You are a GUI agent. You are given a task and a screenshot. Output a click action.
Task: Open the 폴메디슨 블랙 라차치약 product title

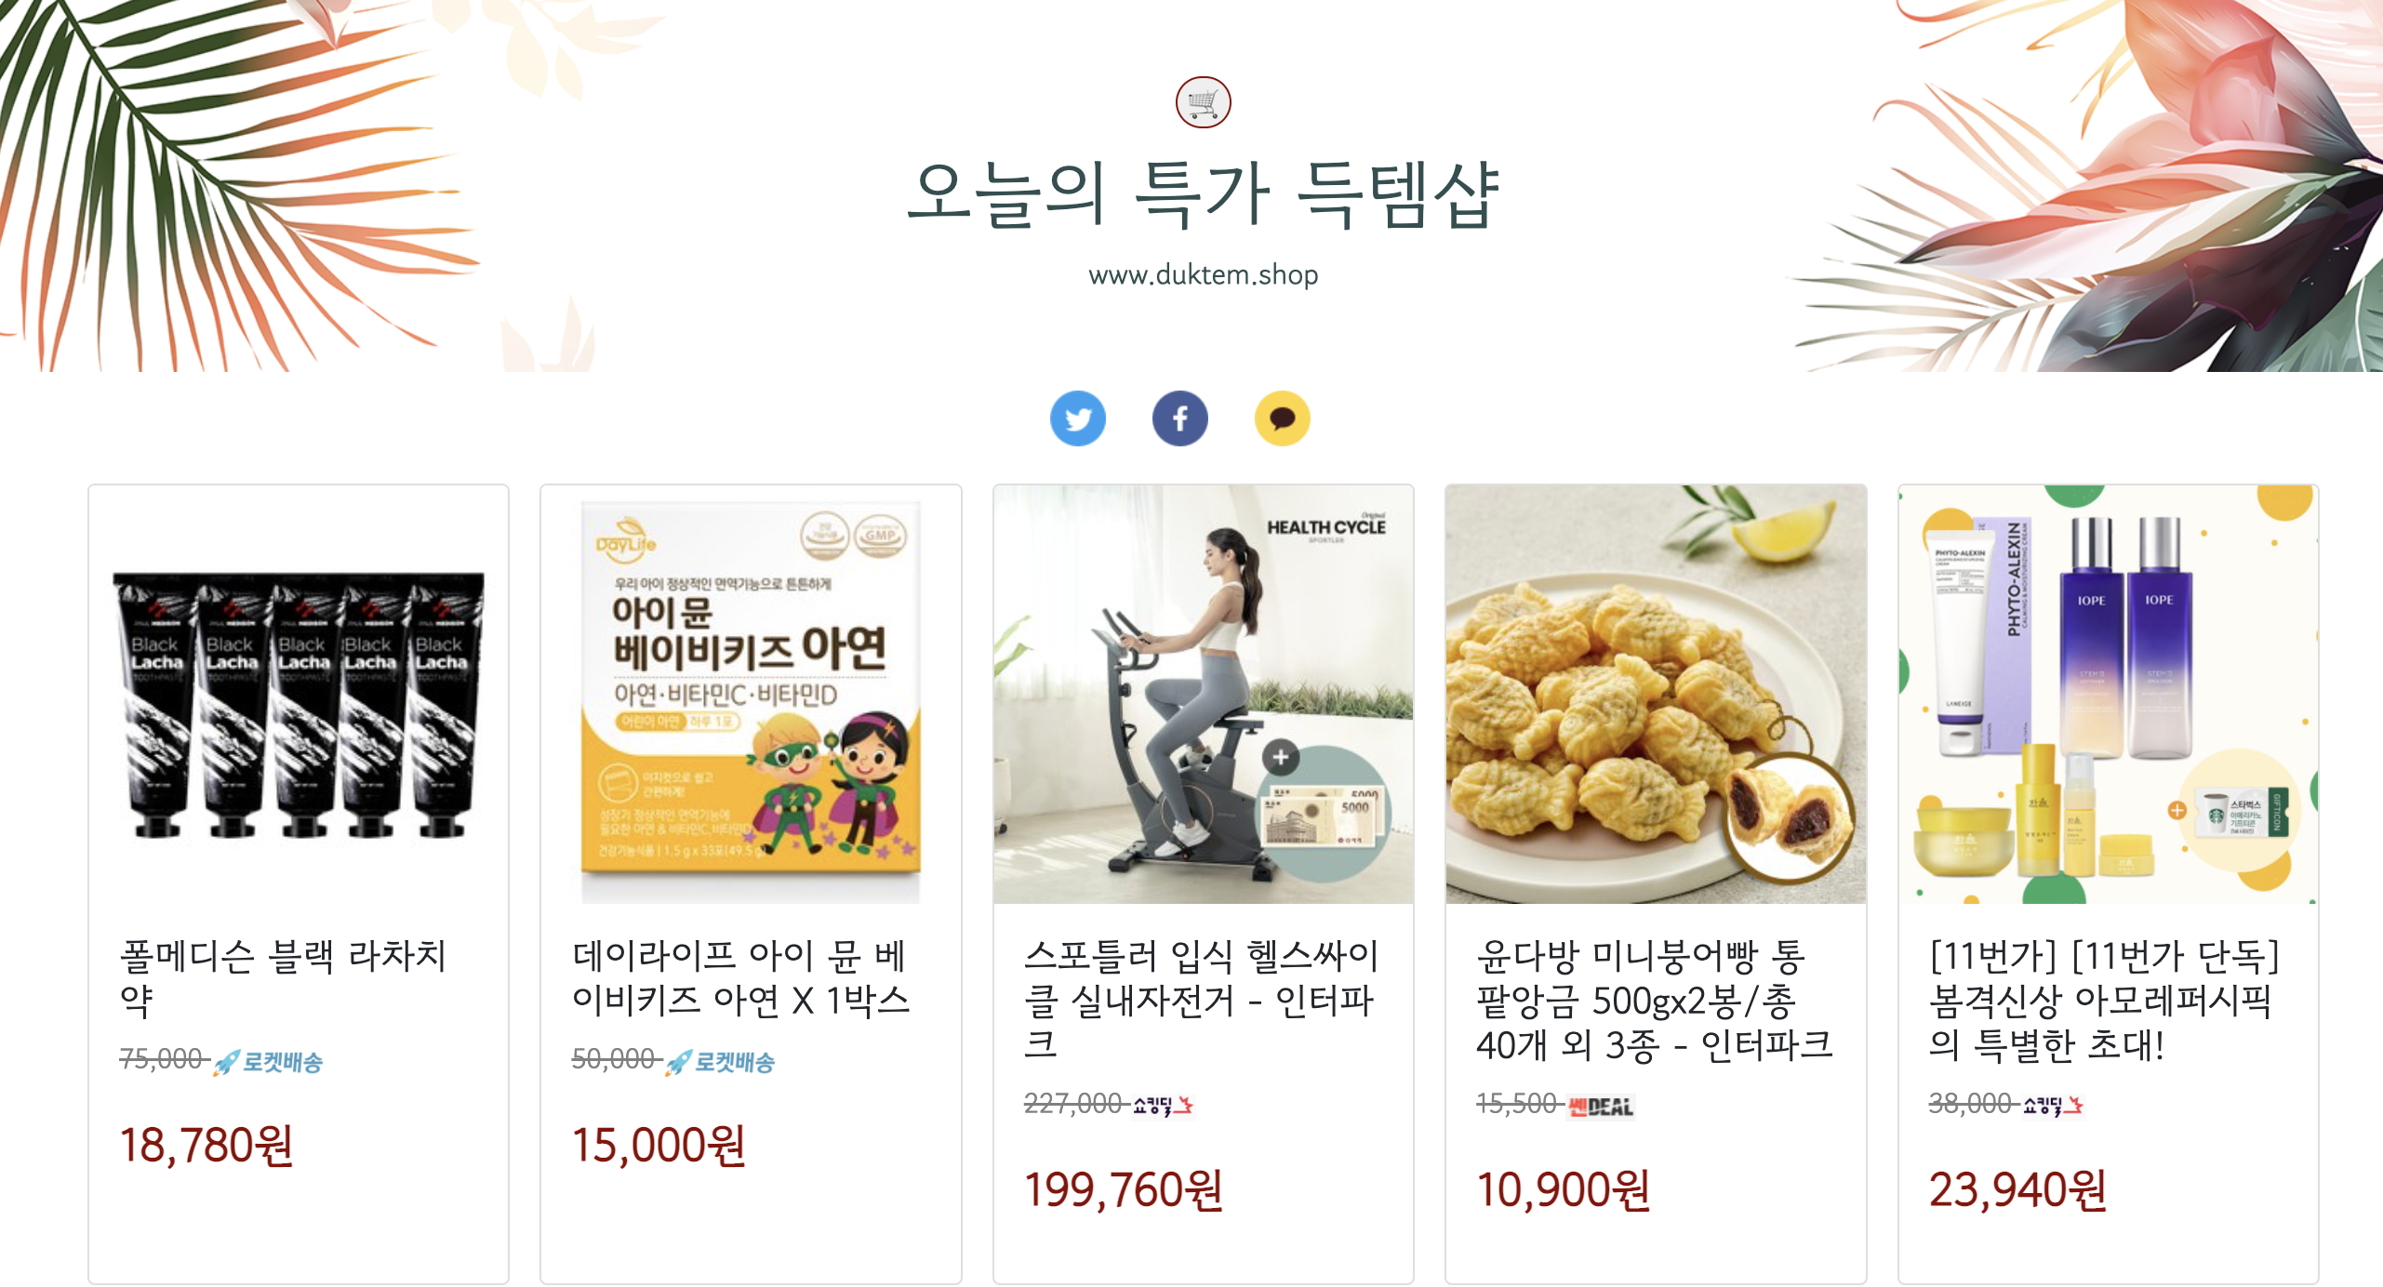(284, 977)
